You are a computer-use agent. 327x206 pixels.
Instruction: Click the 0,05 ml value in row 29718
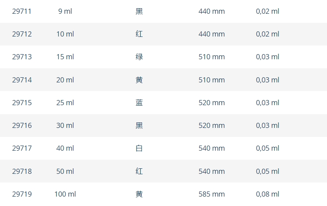tap(267, 171)
